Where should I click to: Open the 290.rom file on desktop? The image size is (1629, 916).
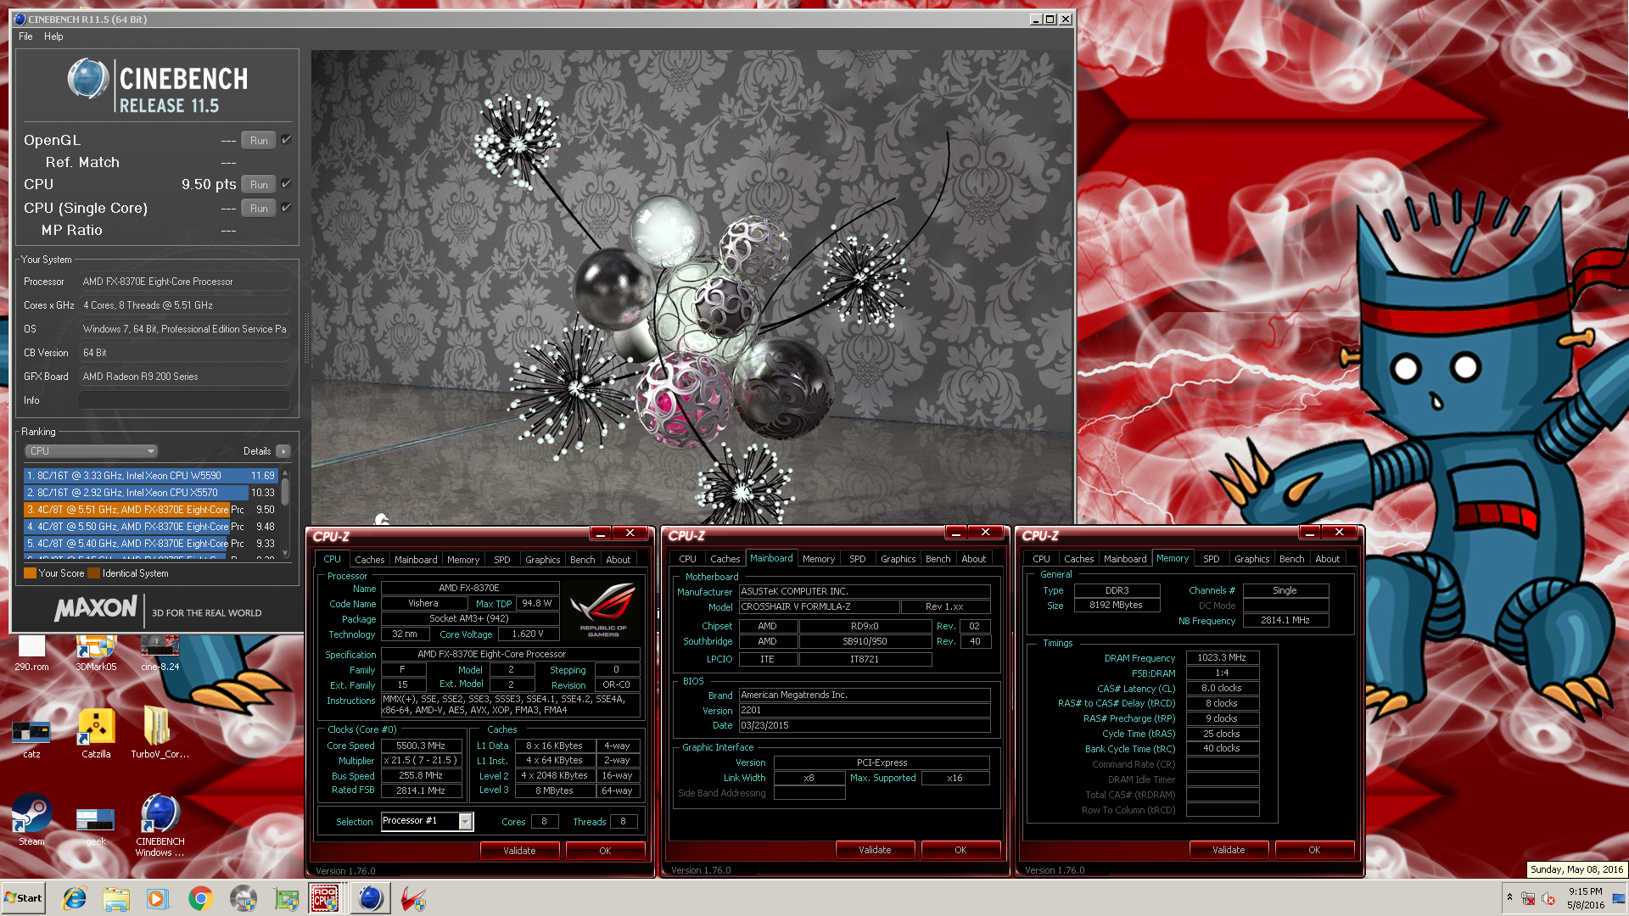point(31,653)
